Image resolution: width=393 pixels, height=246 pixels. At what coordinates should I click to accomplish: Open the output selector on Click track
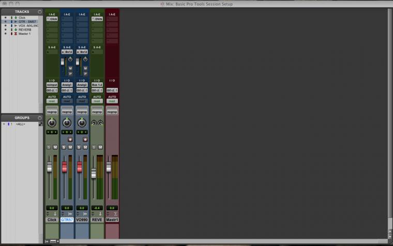52,90
